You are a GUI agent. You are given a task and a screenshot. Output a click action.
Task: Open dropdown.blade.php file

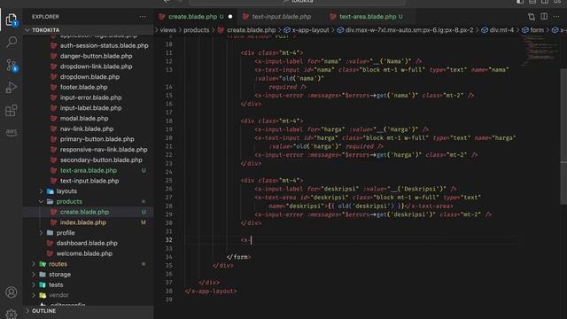coord(89,77)
